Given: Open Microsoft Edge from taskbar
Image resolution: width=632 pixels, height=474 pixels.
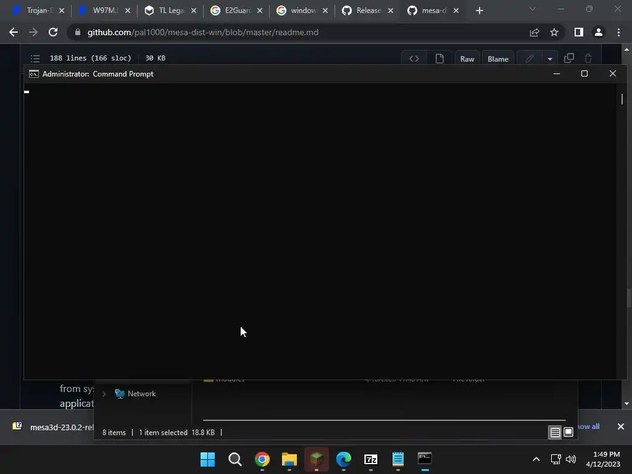Looking at the screenshot, I should pyautogui.click(x=344, y=459).
